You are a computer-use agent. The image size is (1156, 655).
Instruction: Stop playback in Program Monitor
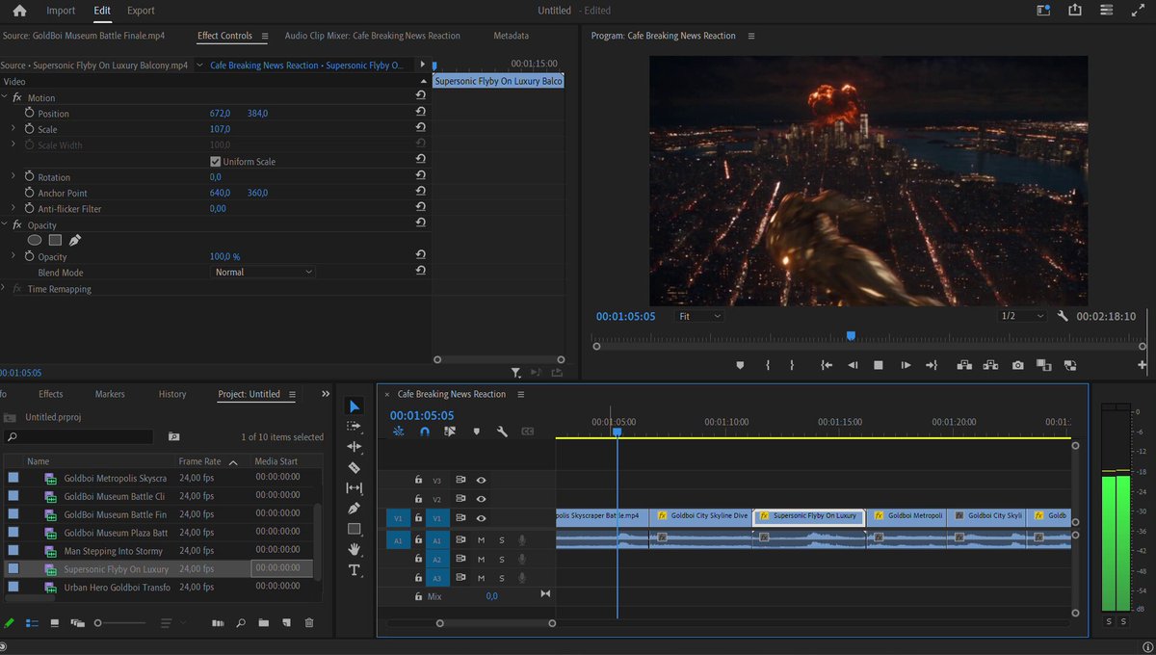879,366
